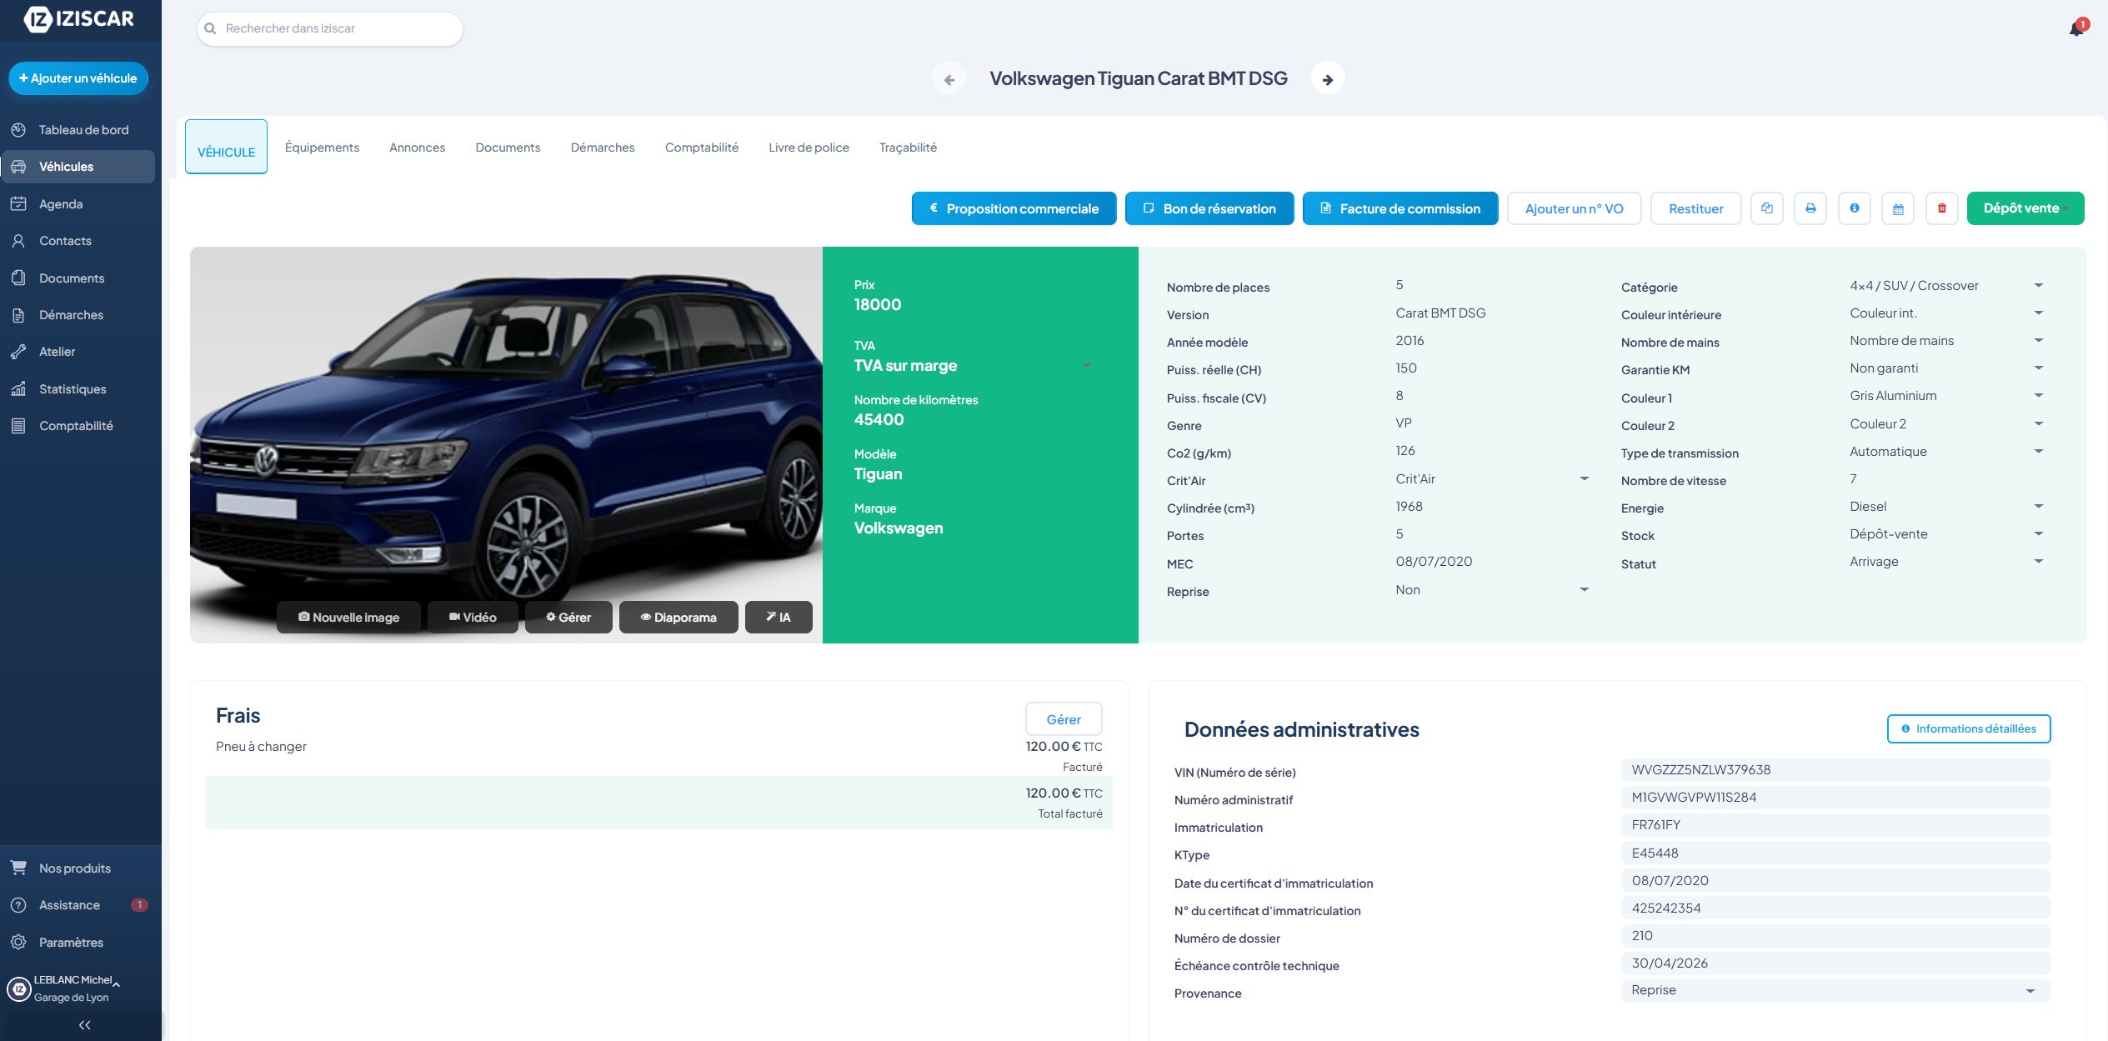2108x1041 pixels.
Task: Click Gérer on the vehicle photo
Action: click(x=568, y=618)
